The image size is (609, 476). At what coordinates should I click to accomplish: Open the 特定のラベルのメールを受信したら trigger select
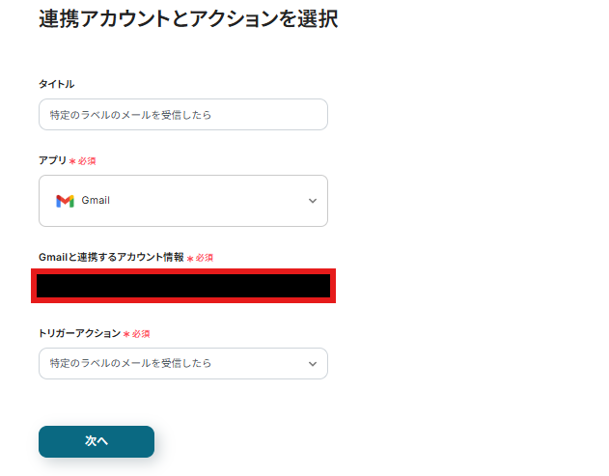[x=174, y=364]
